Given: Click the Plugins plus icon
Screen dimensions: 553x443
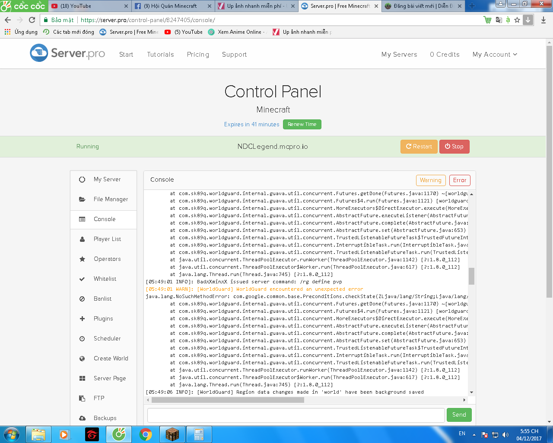Looking at the screenshot, I should [x=82, y=319].
